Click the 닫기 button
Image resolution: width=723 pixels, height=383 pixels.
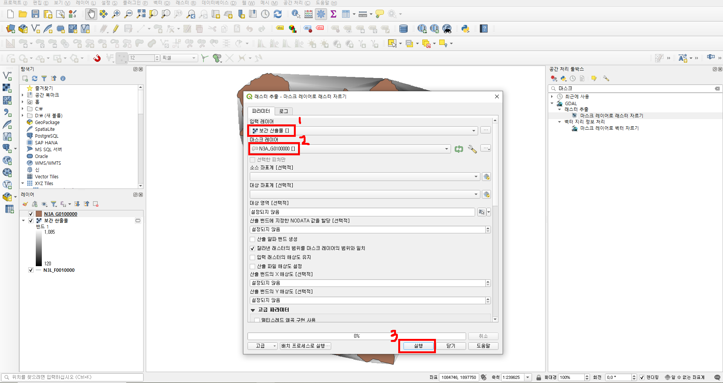pos(451,346)
